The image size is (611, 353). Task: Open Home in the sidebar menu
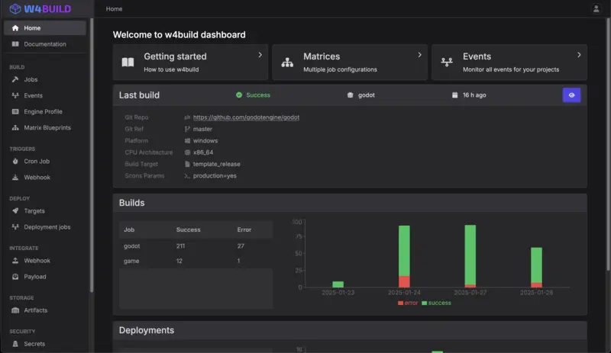click(x=45, y=28)
